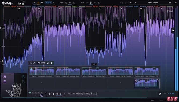The image size is (179, 102).
Task: Click the swap arrows icon left of sections icon
Action: pos(34,3)
